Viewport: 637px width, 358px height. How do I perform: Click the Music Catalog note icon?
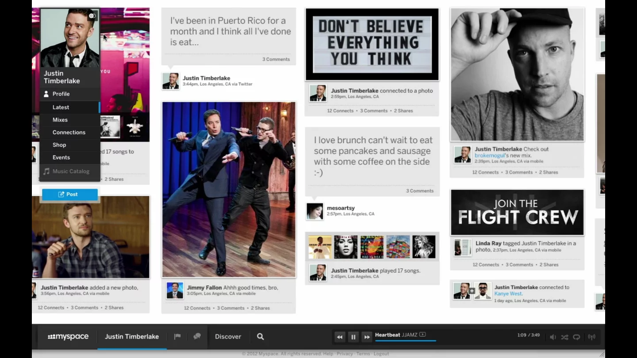coord(46,171)
